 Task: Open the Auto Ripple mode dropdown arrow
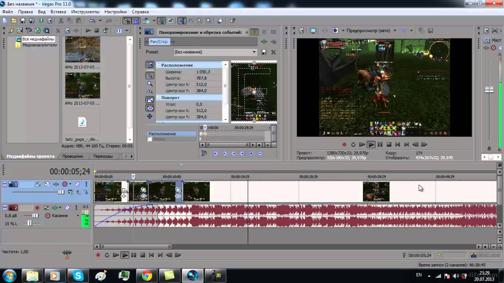pos(153,21)
